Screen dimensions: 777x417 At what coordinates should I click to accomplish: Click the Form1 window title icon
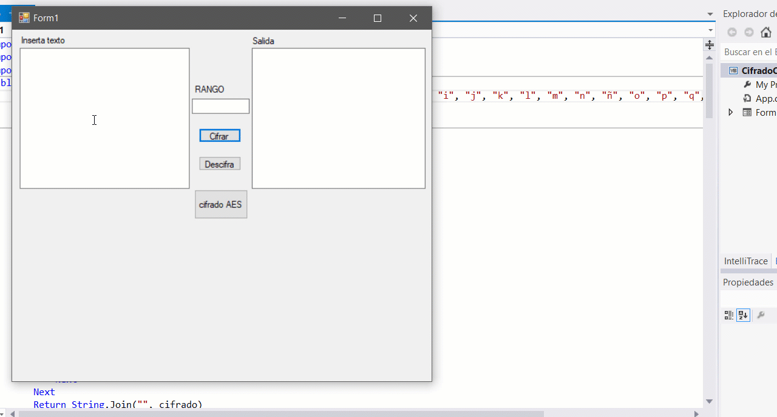(x=24, y=18)
